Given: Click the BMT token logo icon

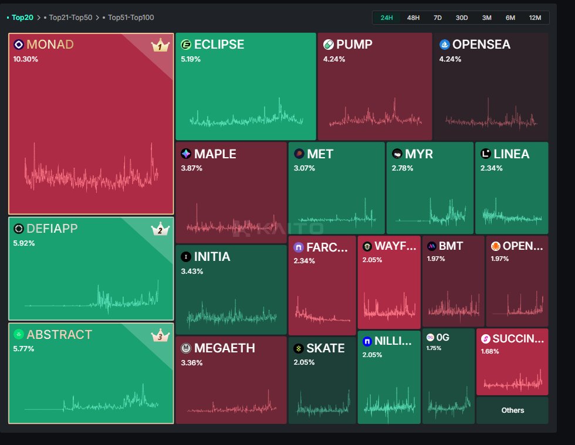Looking at the screenshot, I should (x=432, y=246).
